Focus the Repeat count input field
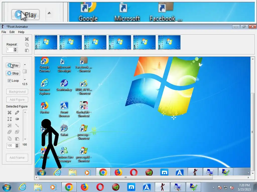257x192 pixels. (x=10, y=50)
